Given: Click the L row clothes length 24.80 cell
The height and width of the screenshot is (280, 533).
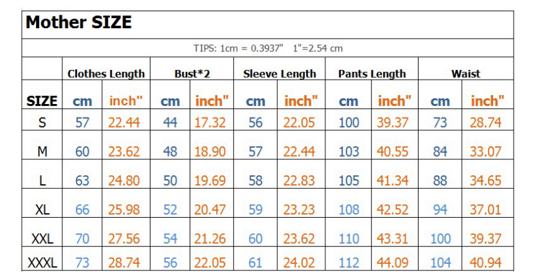Looking at the screenshot, I should (124, 181).
